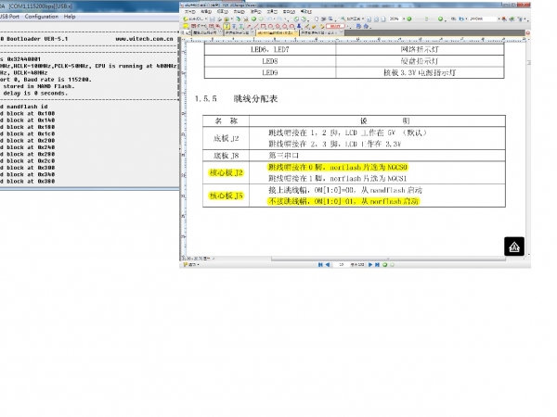Image resolution: width=557 pixels, height=417 pixels.
Task: Open the USB Port menu
Action: 7,17
